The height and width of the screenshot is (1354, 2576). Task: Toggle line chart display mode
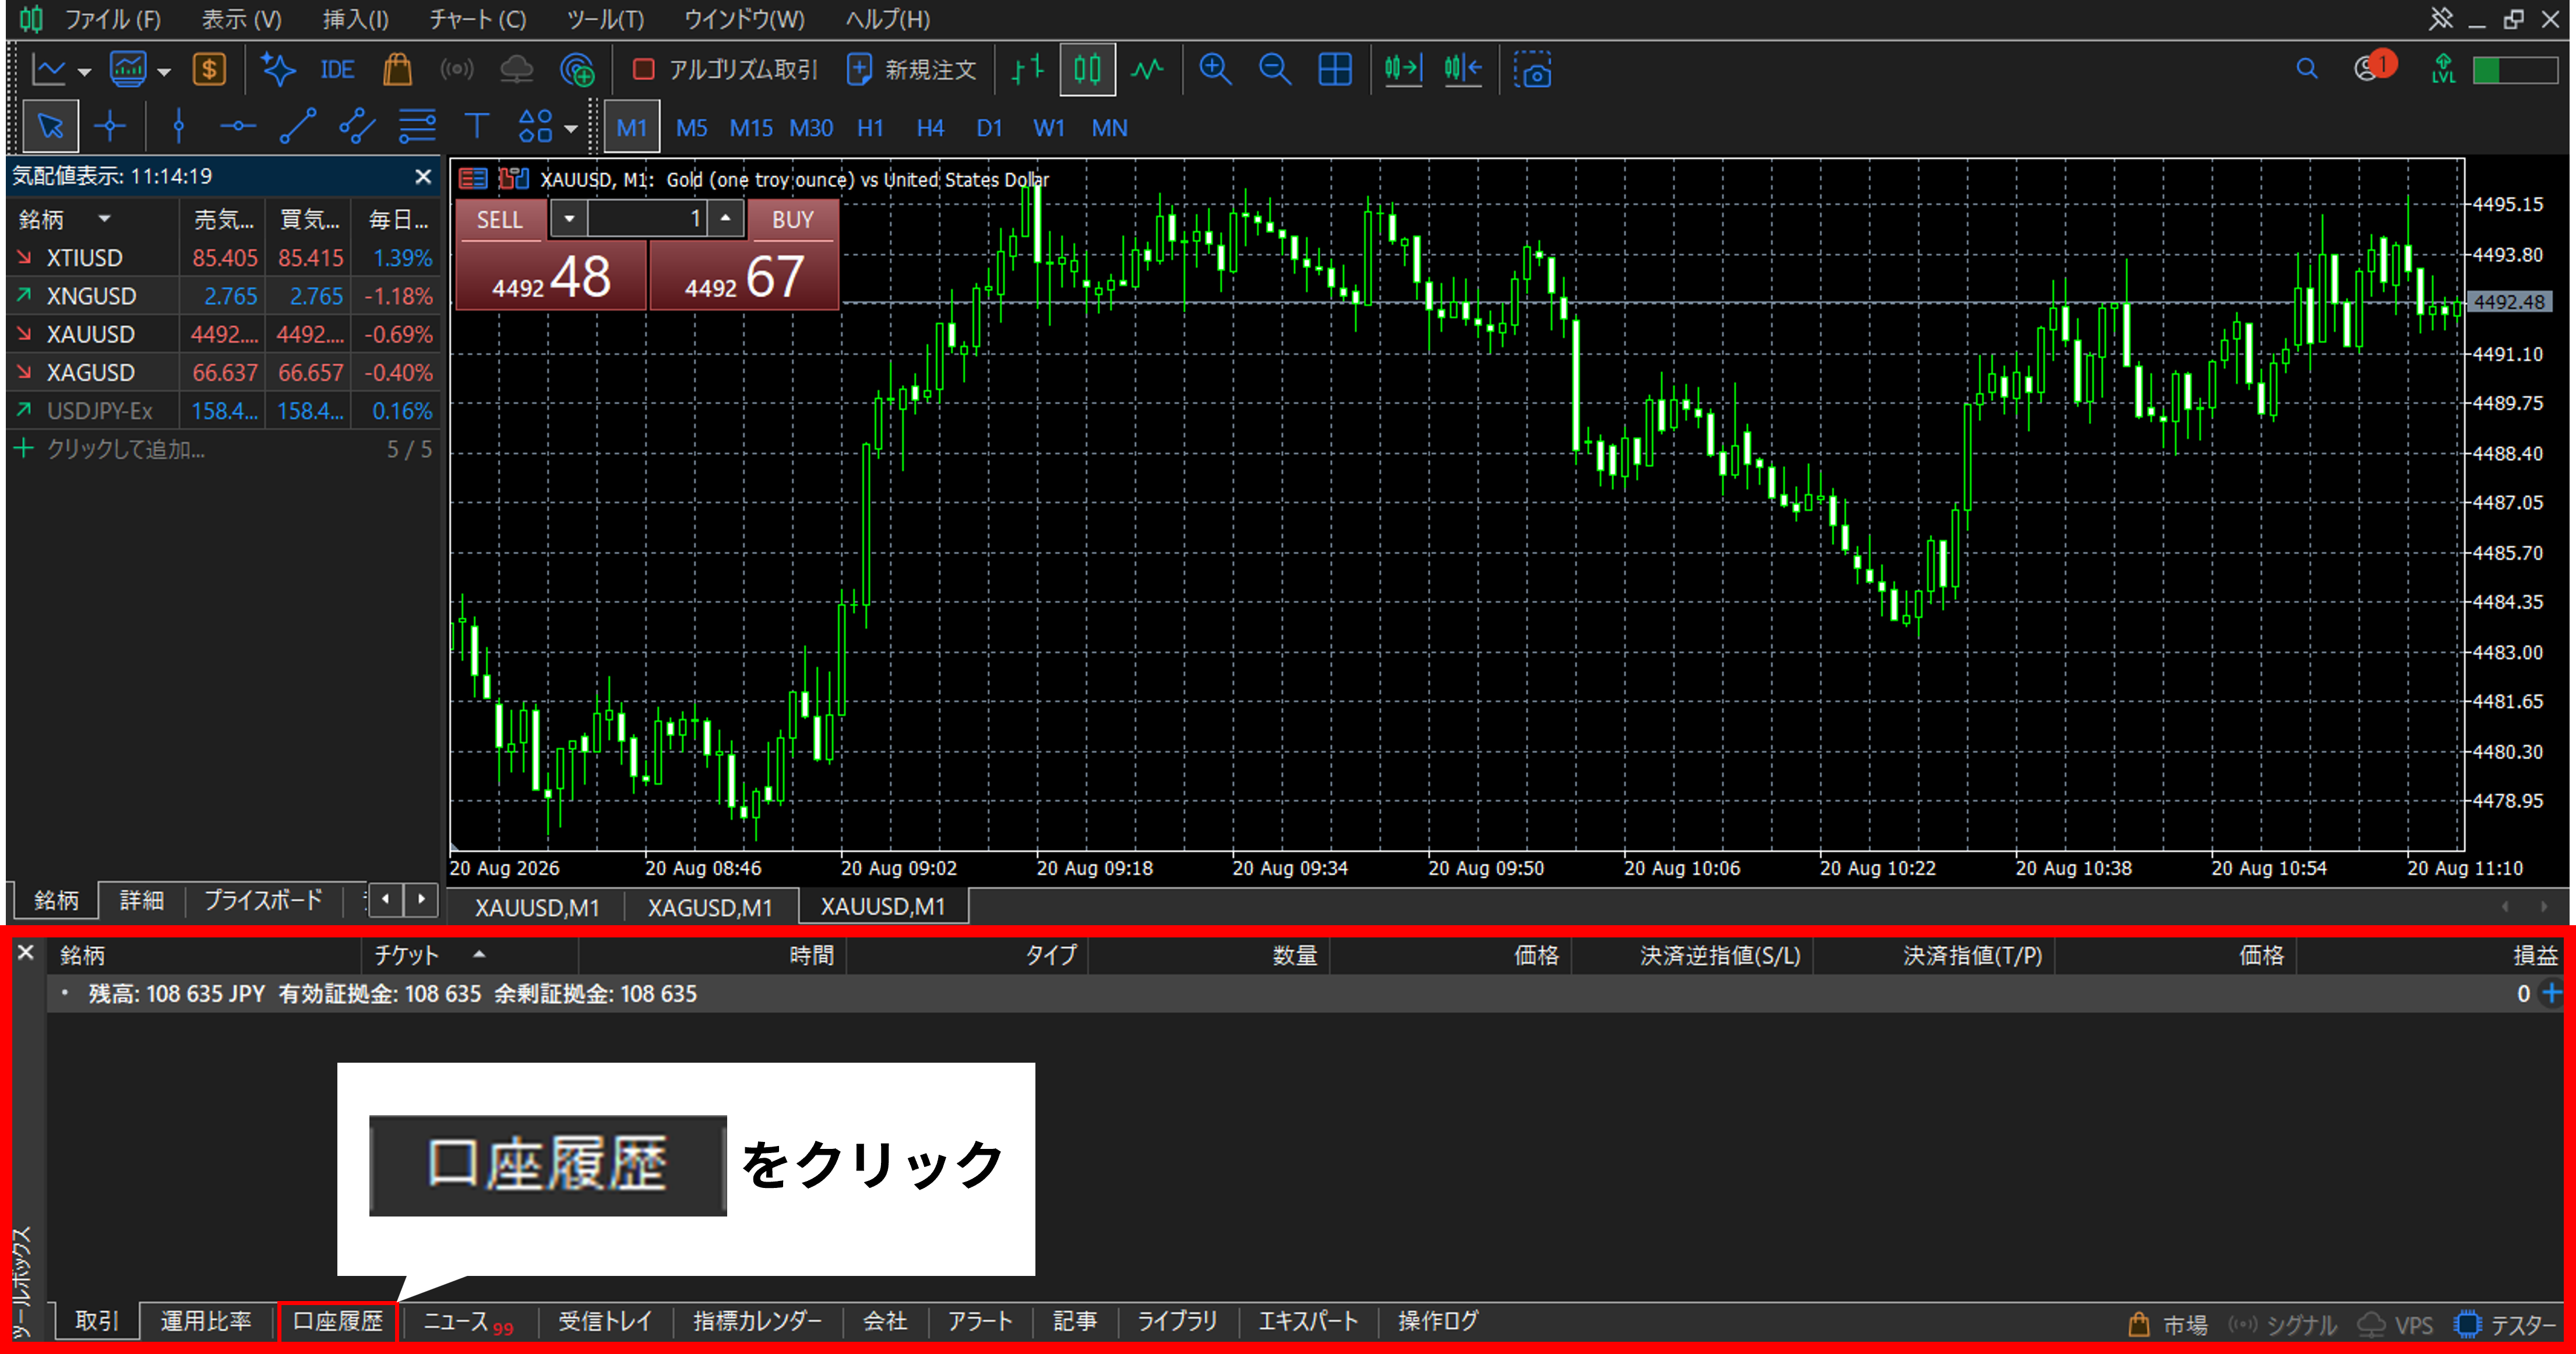tap(1147, 70)
